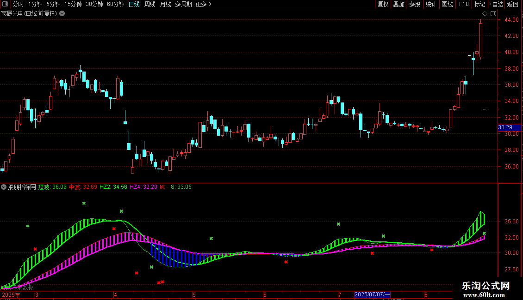Image resolution: width=523 pixels, height=300 pixels.
Task: Activate the 画线 drawing tool
Action: point(447,4)
